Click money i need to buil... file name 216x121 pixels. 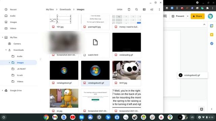pos(129,27)
